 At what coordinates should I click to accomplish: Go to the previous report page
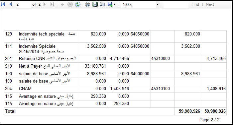pyautogui.click(x=11, y=4)
